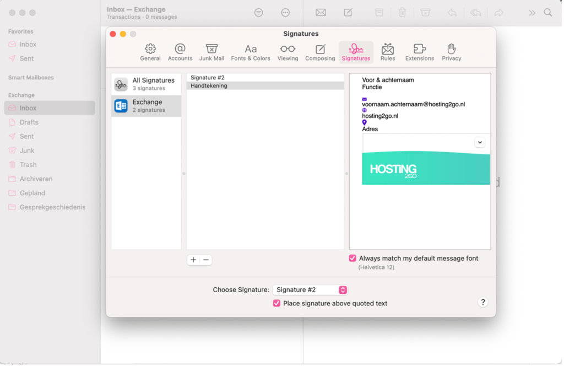
Task: Open Exchange Sent mailbox
Action: coord(50,136)
